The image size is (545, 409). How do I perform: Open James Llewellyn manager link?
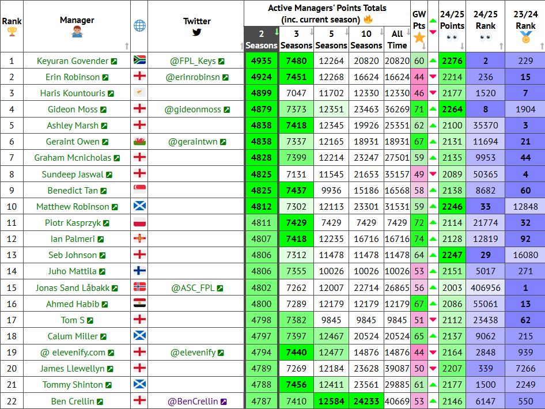[77, 368]
